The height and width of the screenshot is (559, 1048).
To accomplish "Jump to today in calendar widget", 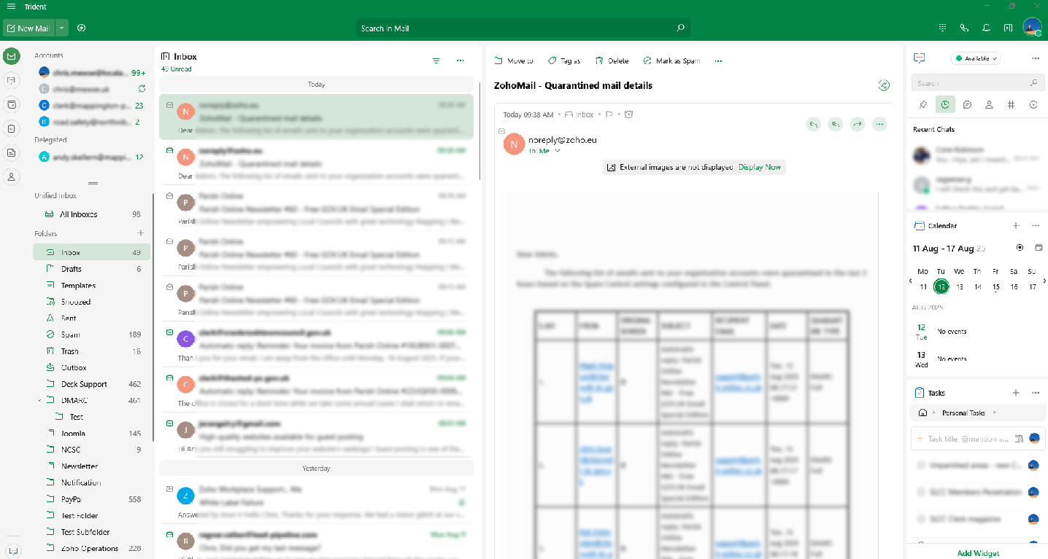I will (1020, 248).
